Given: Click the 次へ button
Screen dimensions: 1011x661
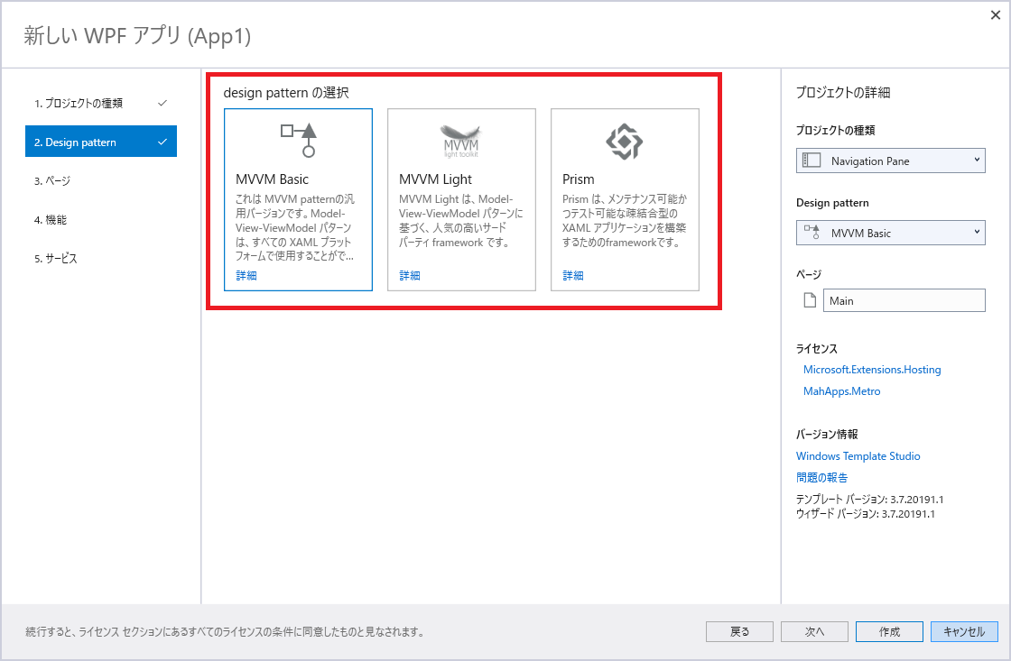Looking at the screenshot, I should coord(814,631).
